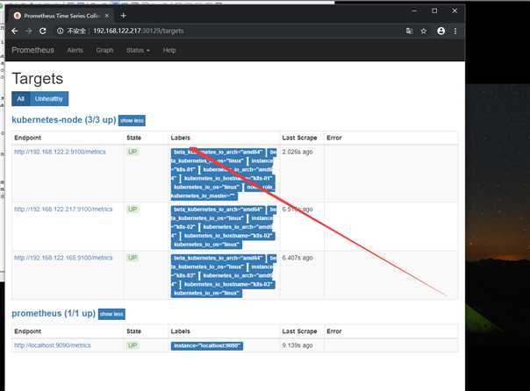Select the Prometheus Time Series browser tab
This screenshot has width=530, height=391.
61,16
